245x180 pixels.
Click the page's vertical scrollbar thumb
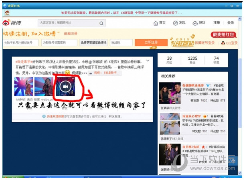pos(240,94)
